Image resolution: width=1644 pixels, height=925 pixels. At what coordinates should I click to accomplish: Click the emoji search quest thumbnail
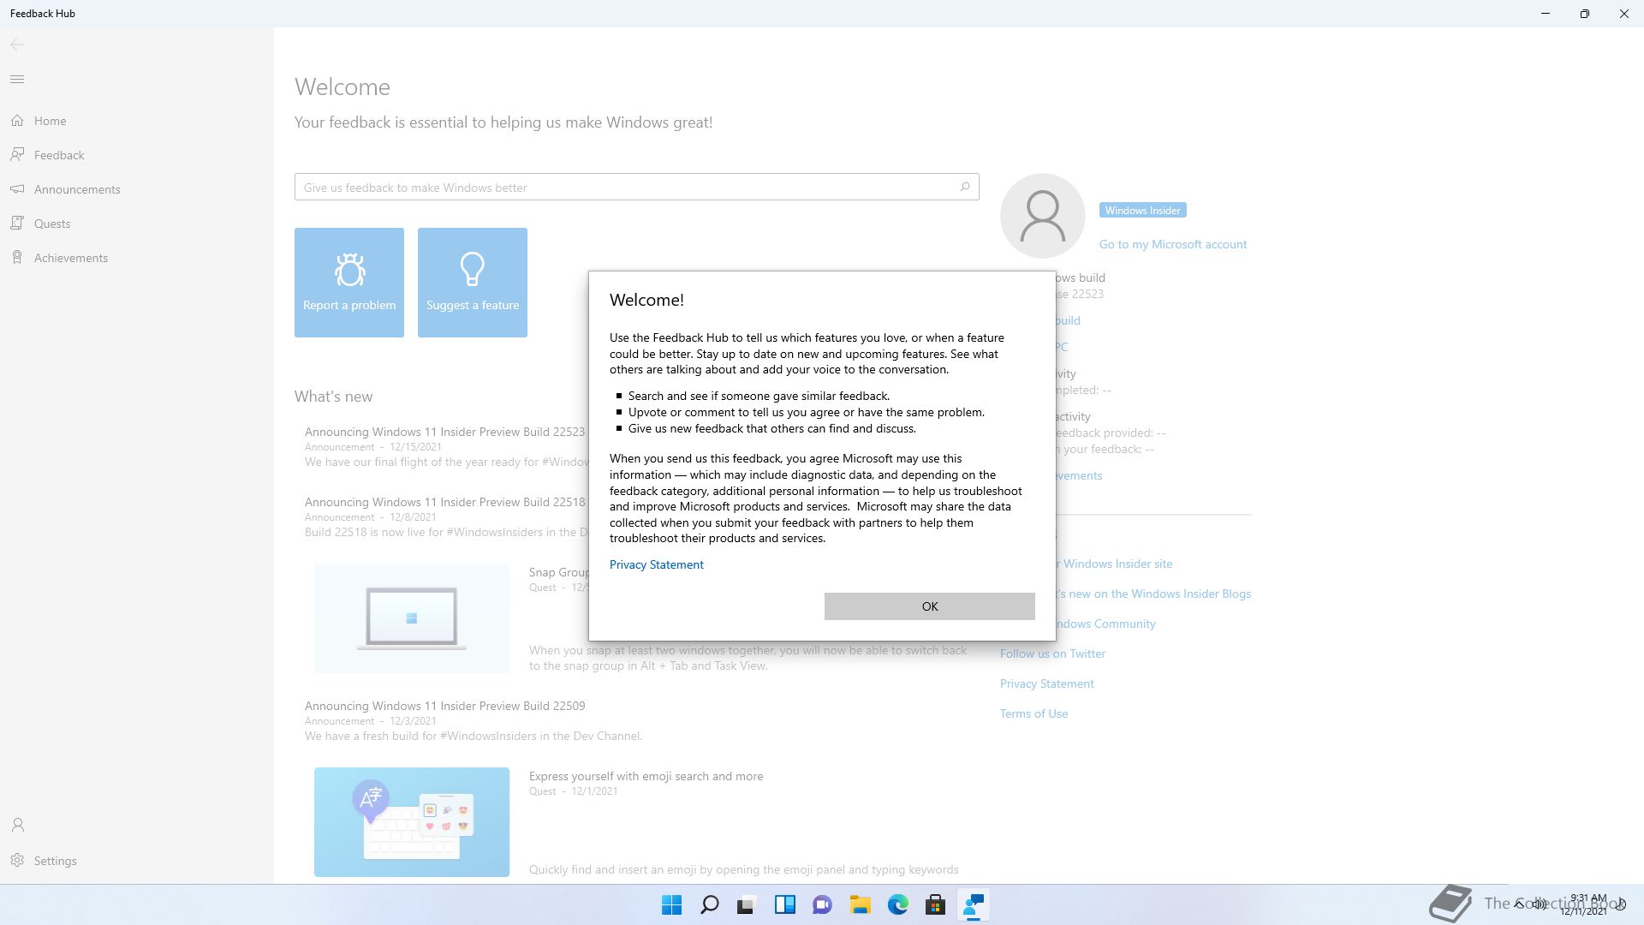point(412,822)
